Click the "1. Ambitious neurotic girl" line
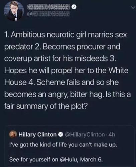 click(x=65, y=35)
